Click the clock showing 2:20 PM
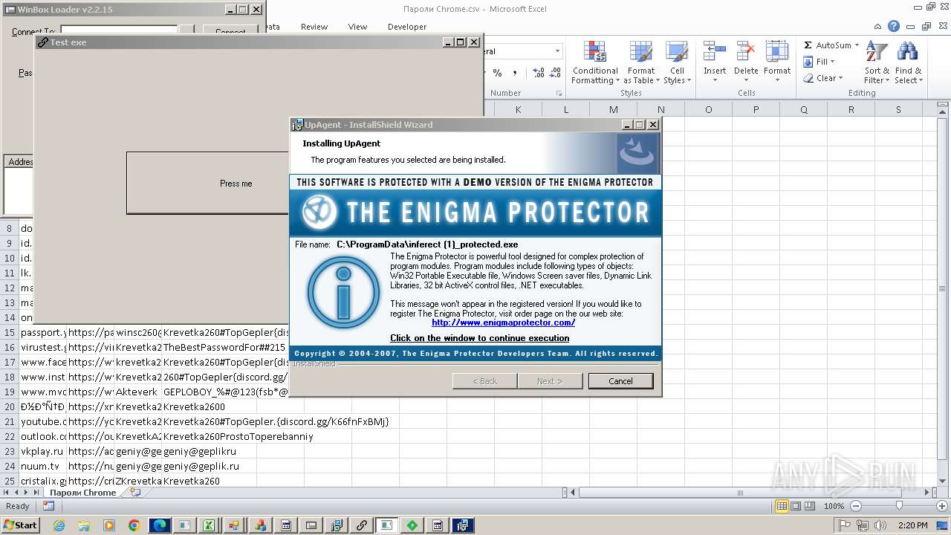The height and width of the screenshot is (535, 951). click(912, 525)
